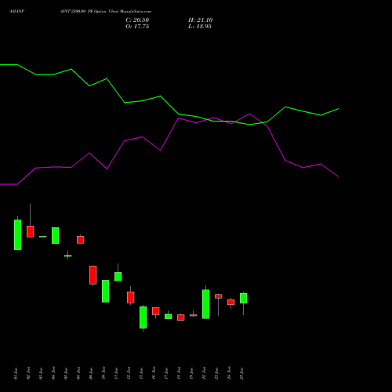The height and width of the screenshot is (392, 392).
Task: Click the close value 'C: 20.50'
Action: [137, 20]
